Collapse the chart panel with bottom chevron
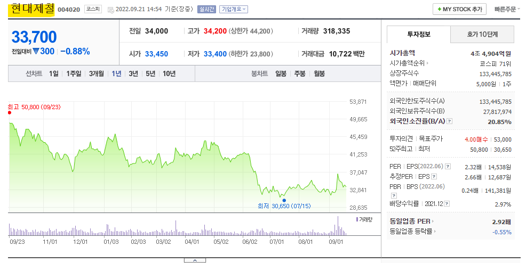 pos(195,260)
